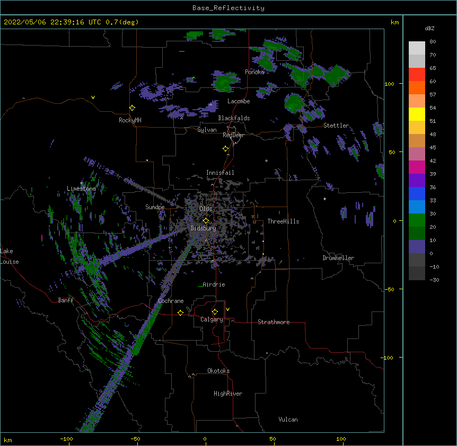This screenshot has height=446, width=457.
Task: Click the Olds label
Action: pos(206,209)
